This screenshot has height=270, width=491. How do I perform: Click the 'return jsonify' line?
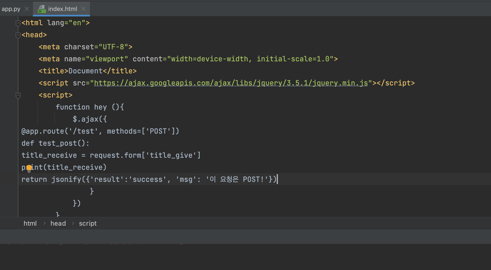coord(149,179)
